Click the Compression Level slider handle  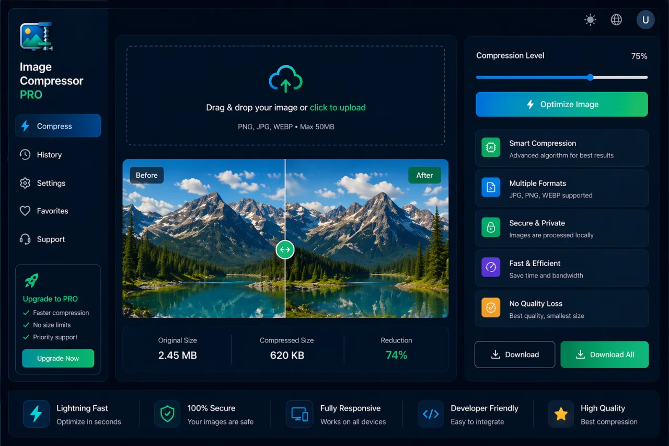point(590,77)
